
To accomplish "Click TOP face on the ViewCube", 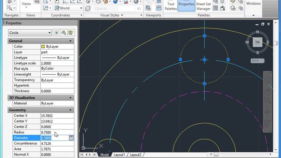I will [x=258, y=42].
